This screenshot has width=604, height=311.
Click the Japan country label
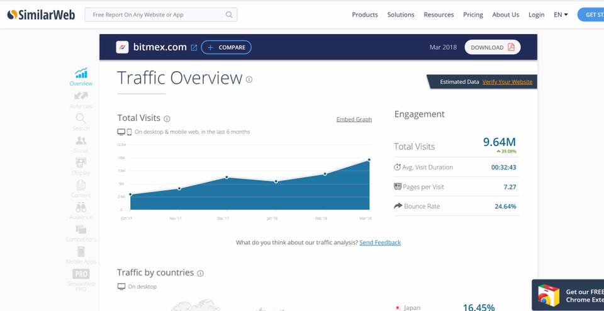pos(412,307)
